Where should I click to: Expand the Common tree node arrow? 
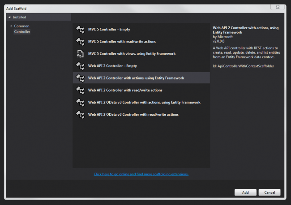tap(11, 26)
